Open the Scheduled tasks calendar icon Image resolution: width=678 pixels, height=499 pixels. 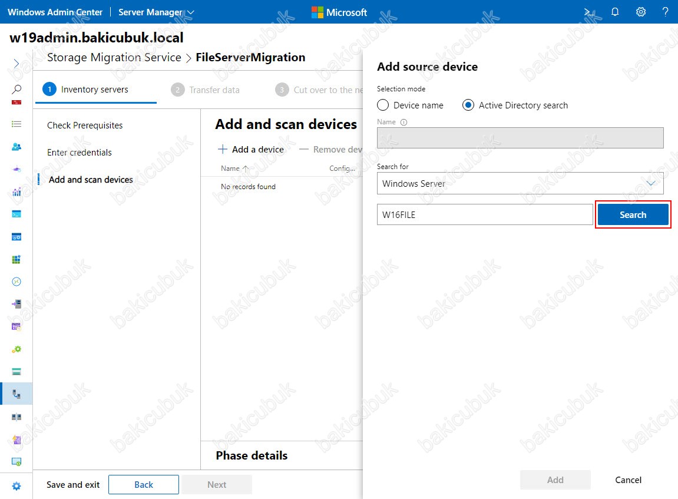[16, 326]
